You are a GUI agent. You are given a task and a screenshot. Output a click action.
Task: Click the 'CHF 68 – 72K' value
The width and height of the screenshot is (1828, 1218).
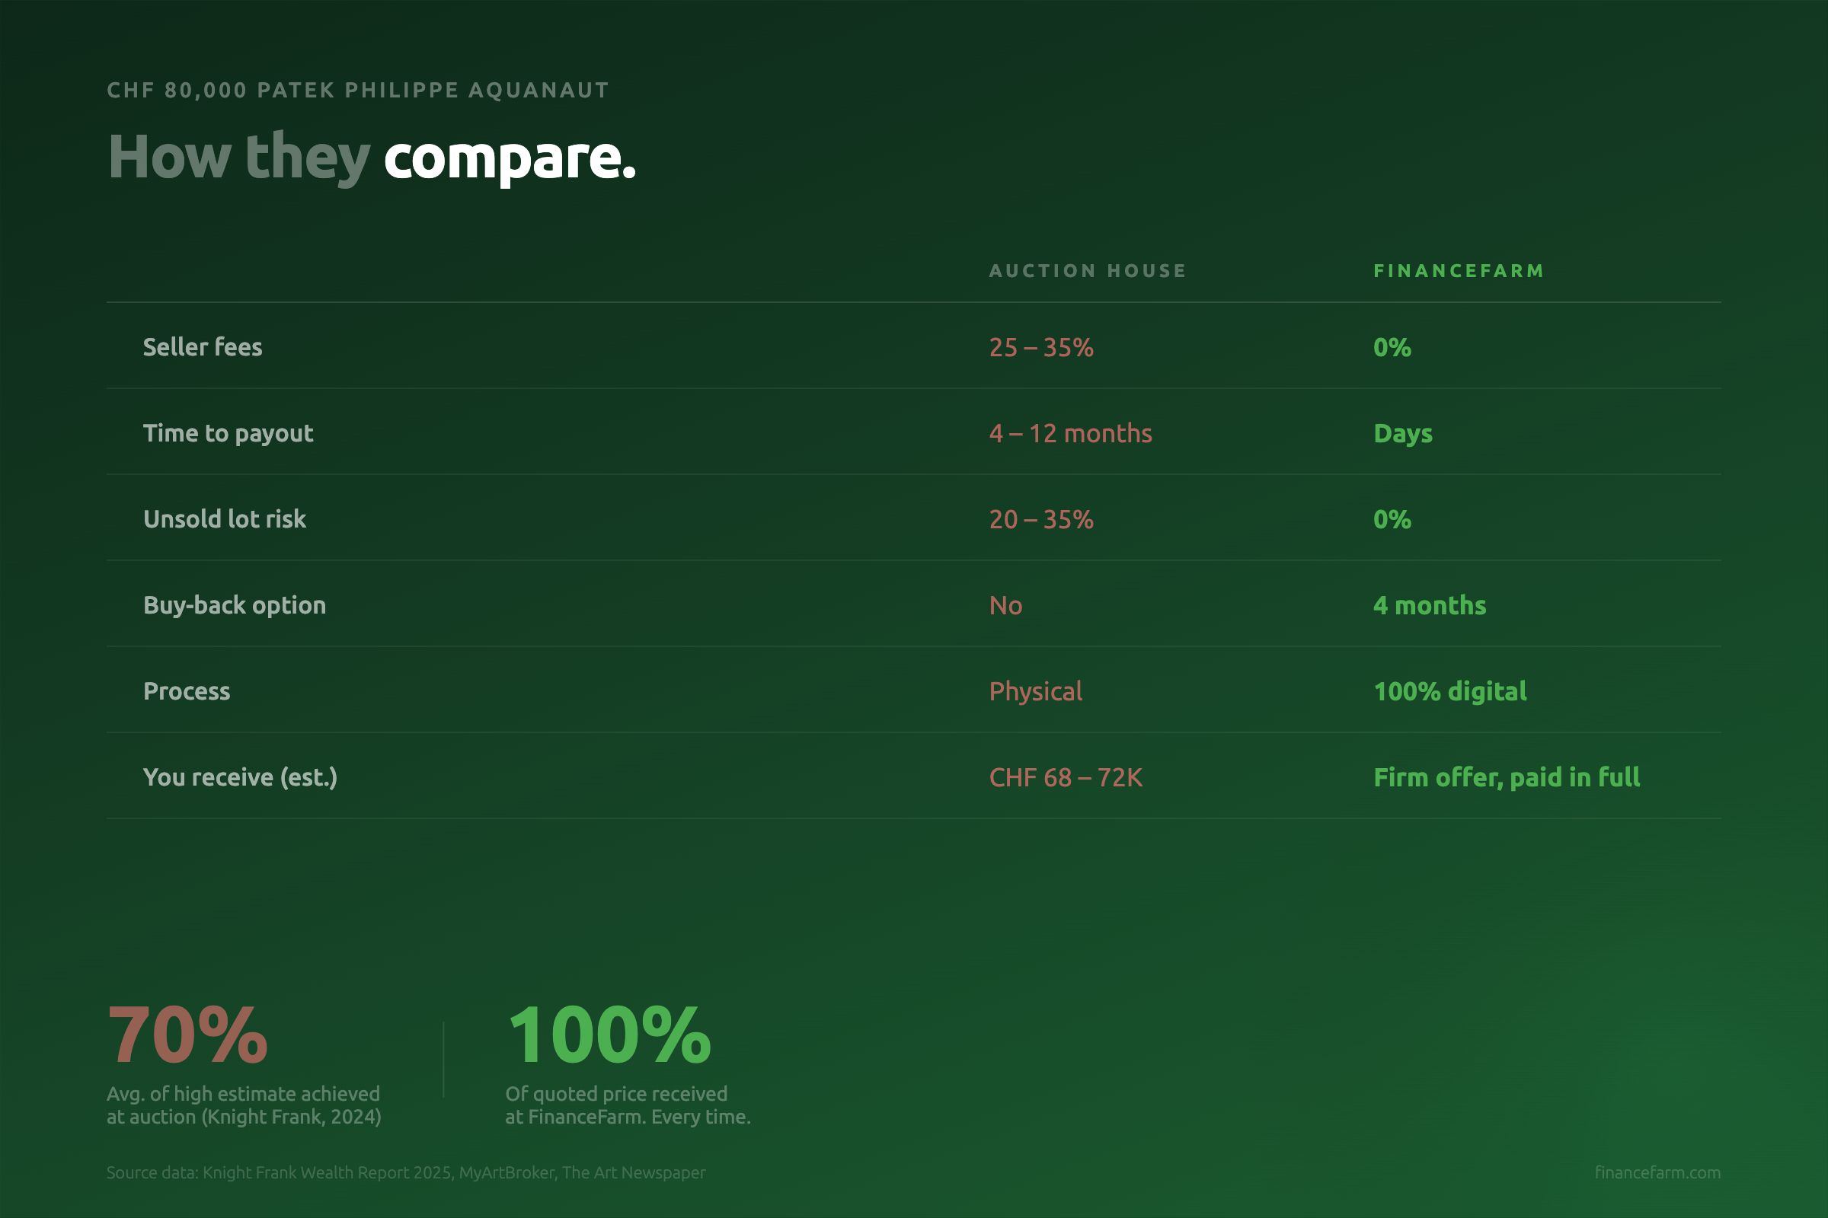(x=1066, y=777)
